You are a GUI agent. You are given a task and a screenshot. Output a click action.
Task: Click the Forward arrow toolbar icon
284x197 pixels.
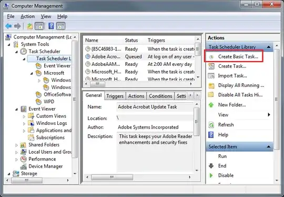click(17, 26)
